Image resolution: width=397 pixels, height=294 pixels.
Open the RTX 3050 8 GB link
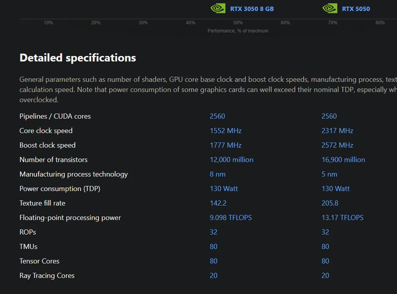tap(252, 9)
